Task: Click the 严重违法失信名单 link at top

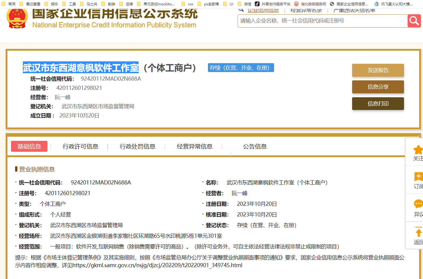Action: pos(354,11)
